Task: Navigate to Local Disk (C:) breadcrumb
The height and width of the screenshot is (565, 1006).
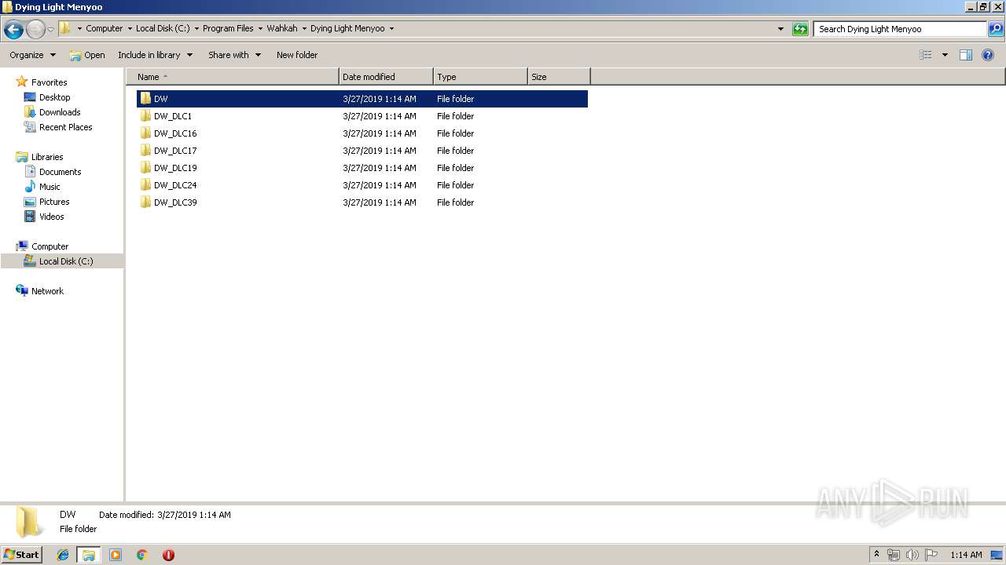Action: point(163,28)
